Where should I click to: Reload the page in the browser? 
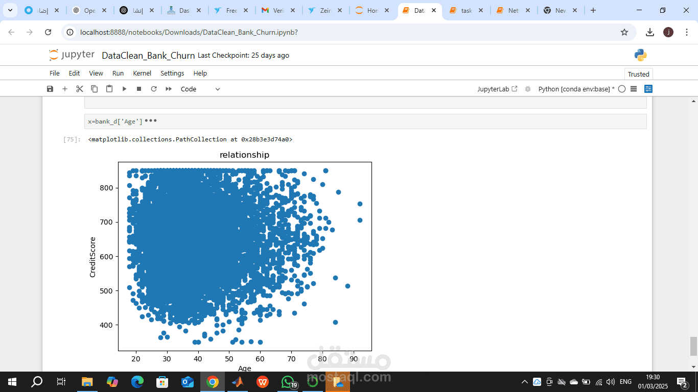(48, 32)
